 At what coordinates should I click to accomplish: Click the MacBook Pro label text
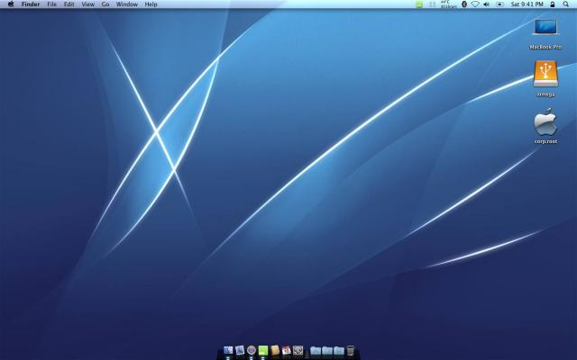[x=545, y=47]
